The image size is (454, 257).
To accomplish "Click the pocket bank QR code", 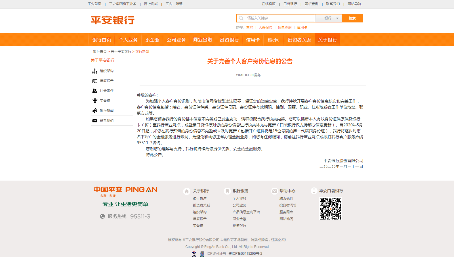I will pyautogui.click(x=331, y=209).
